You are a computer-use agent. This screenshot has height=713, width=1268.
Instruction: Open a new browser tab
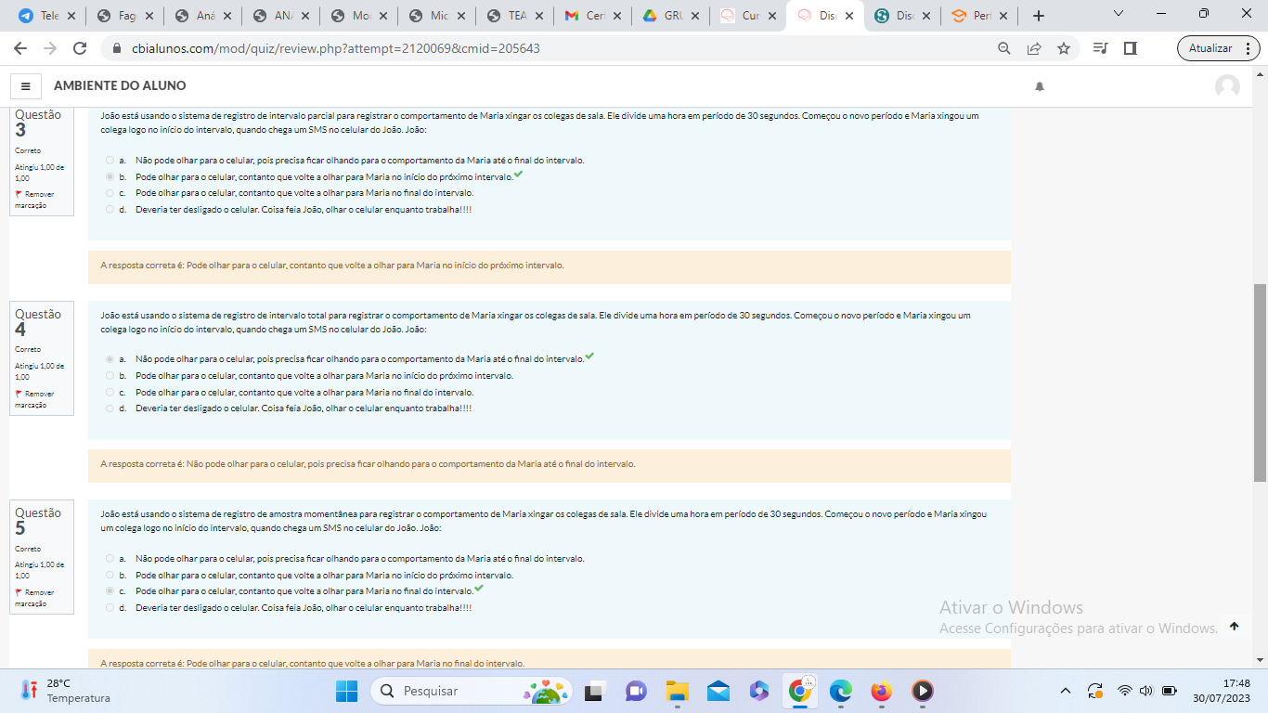point(1039,16)
